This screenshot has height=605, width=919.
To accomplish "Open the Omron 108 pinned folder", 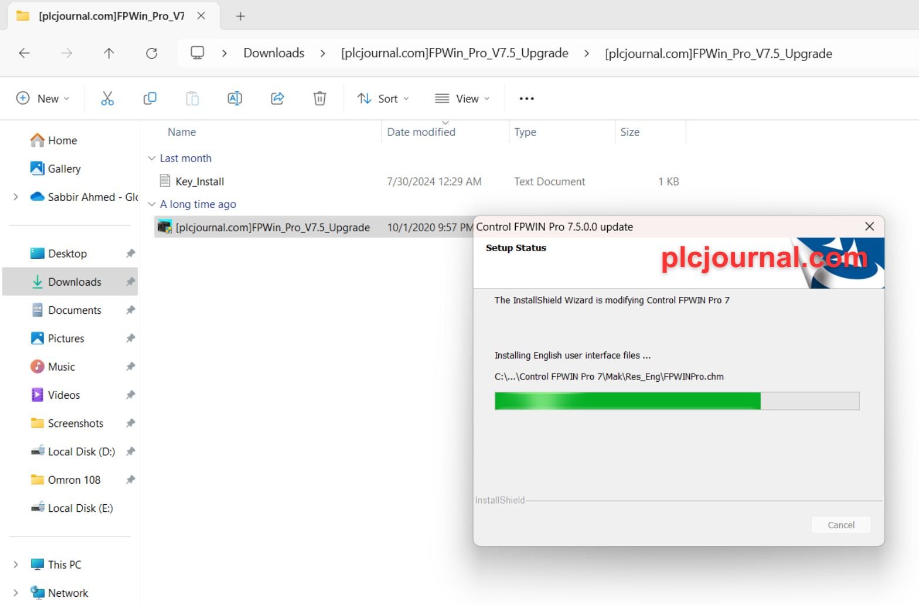I will [x=66, y=480].
